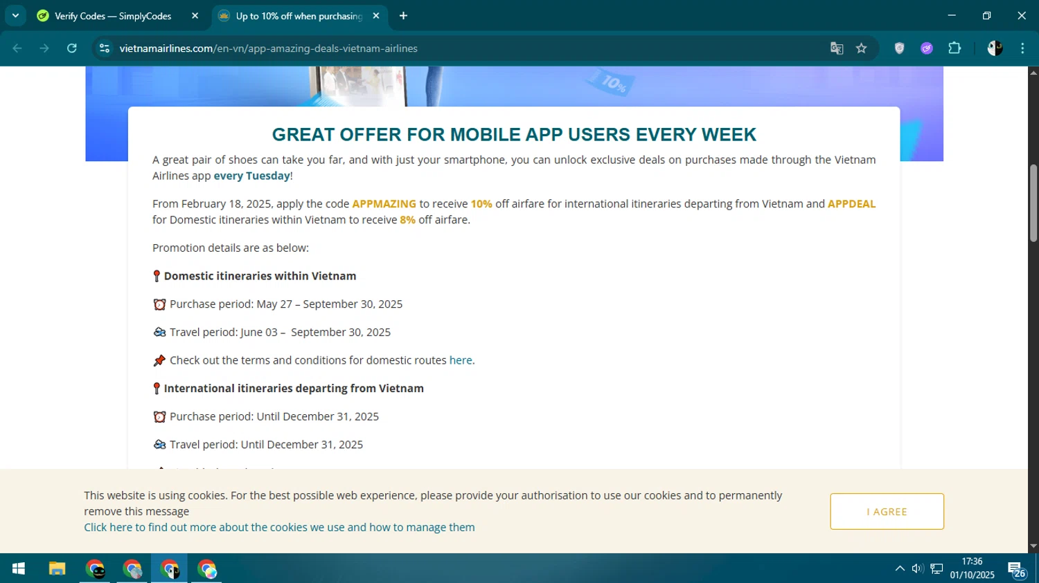Open the cookies information link
Viewport: 1039px width, 583px height.
point(279,527)
